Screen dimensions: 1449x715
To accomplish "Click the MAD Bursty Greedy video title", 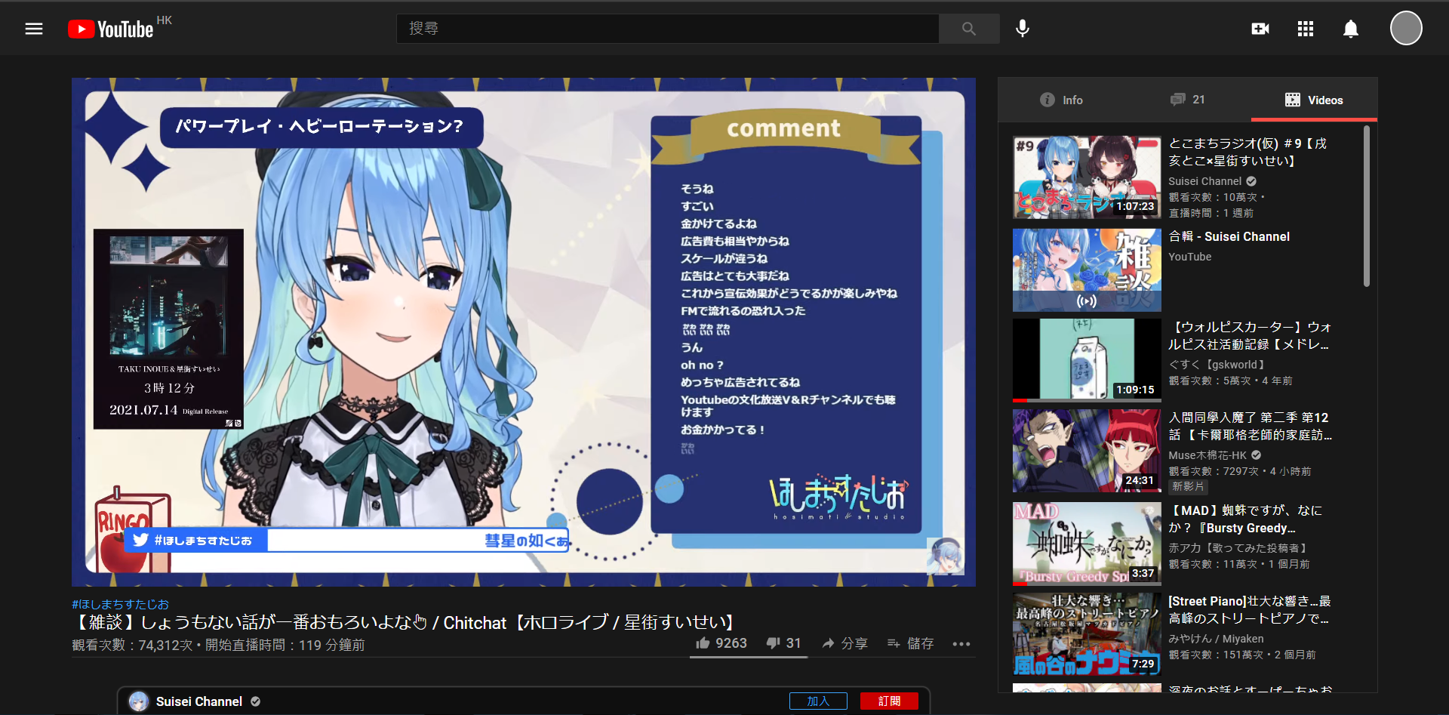I will [1245, 519].
